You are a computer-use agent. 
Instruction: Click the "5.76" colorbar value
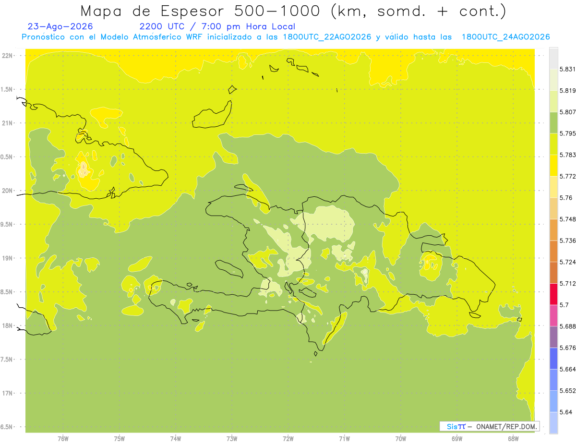(x=567, y=197)
